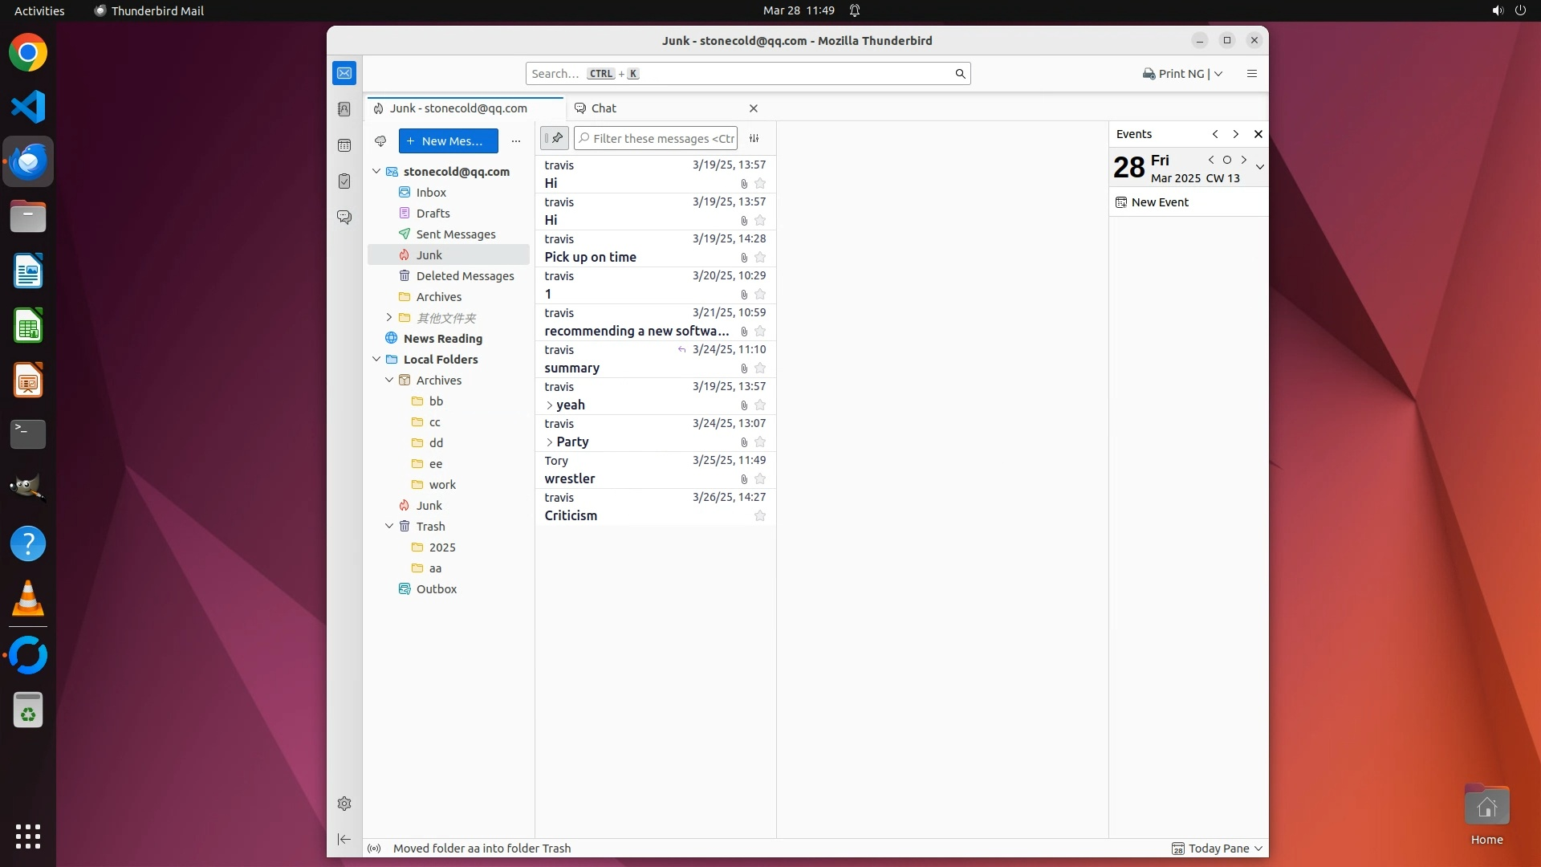The height and width of the screenshot is (867, 1541).
Task: Toggle keep filters applied pin button
Action: pyautogui.click(x=555, y=138)
